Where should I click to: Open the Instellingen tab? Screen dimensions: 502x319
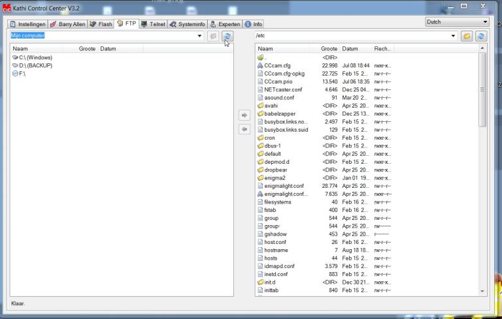tap(27, 24)
